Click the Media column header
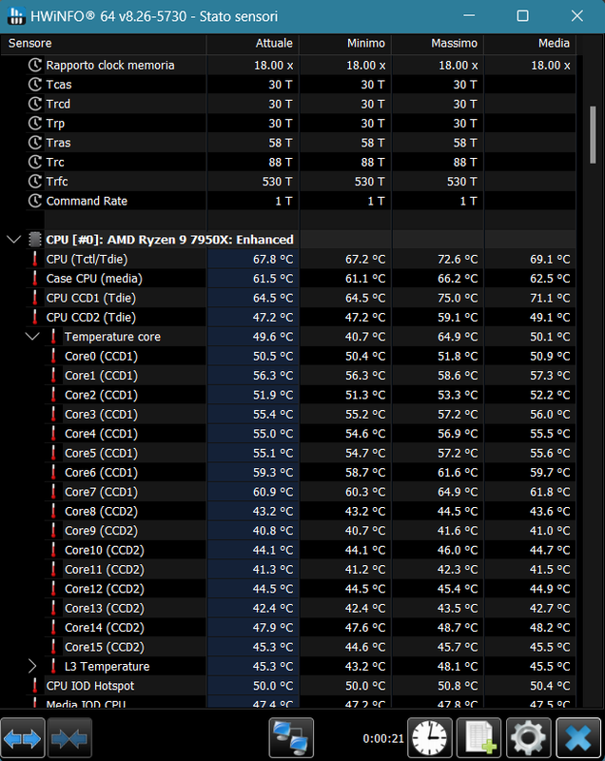Screen dimensions: 605x761 coord(530,44)
